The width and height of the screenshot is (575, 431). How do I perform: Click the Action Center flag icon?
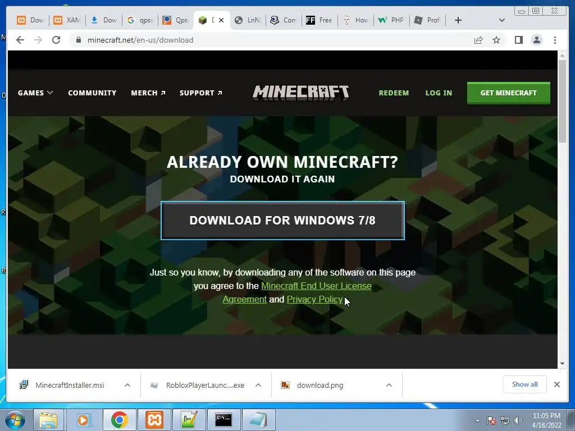(491, 420)
